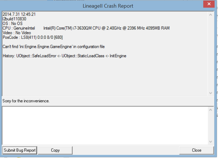Click the History UObject::SafeLoadError line

click(x=65, y=56)
